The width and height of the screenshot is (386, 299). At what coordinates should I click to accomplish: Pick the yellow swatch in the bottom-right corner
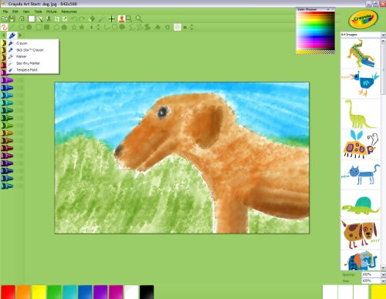[x=378, y=292]
